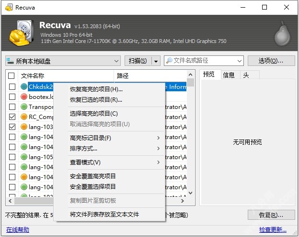
Task: Click the teal status dot for Chkdsk file
Action: [x=24, y=86]
